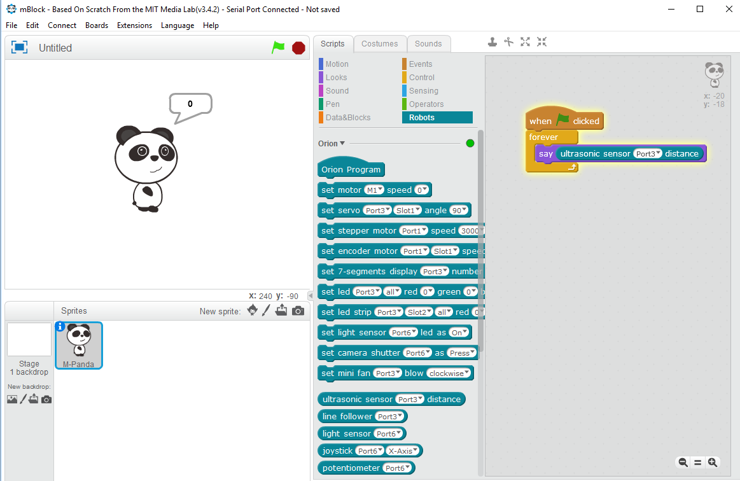The width and height of the screenshot is (740, 481).
Task: Open Port3 dropdown in say block script
Action: 648,154
